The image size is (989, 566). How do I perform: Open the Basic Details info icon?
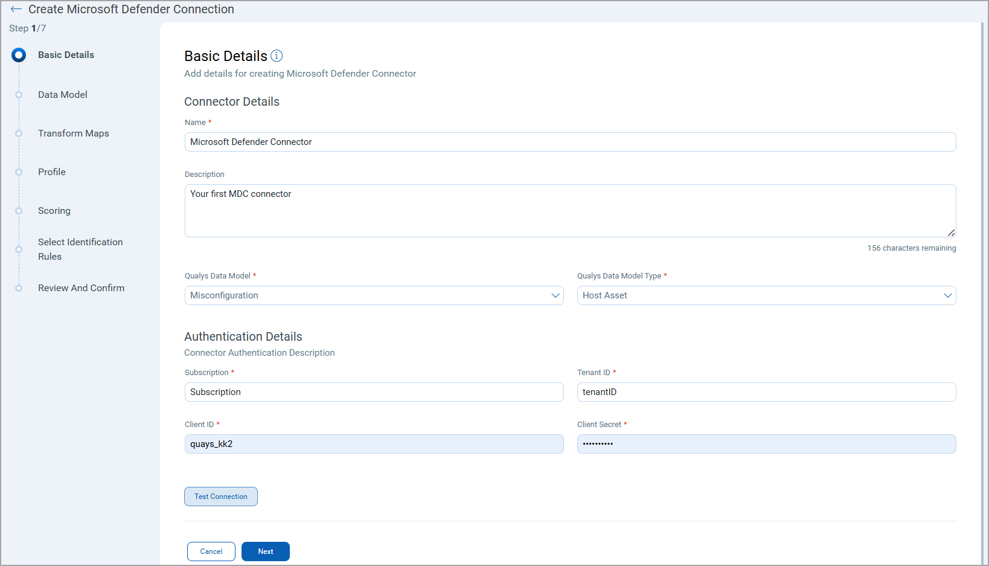tap(277, 56)
